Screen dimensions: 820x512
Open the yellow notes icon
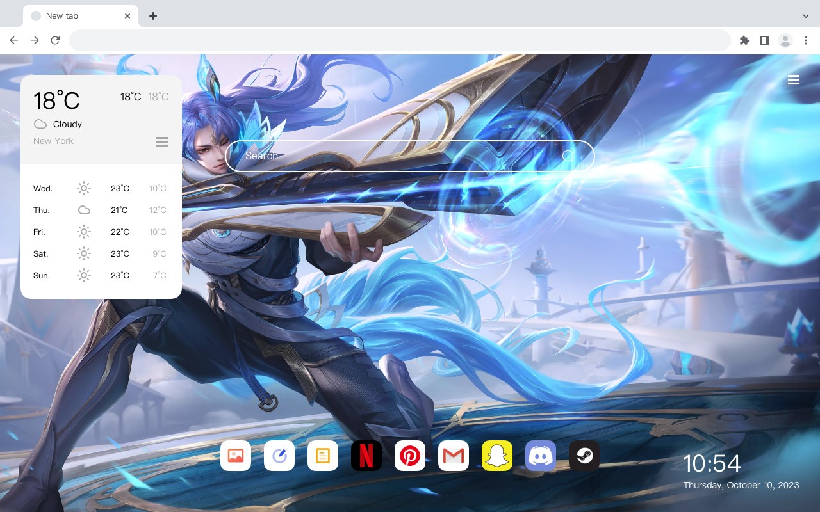pos(323,456)
